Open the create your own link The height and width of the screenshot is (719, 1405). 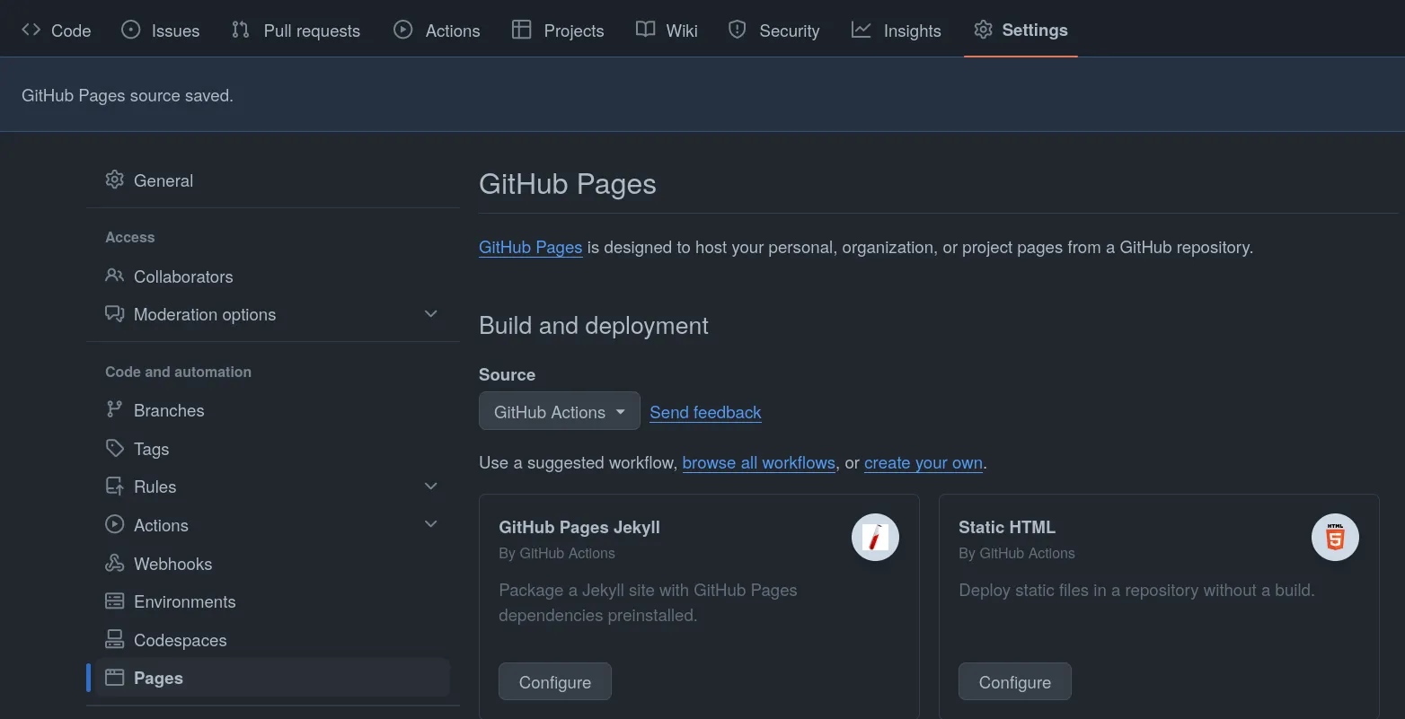[923, 462]
